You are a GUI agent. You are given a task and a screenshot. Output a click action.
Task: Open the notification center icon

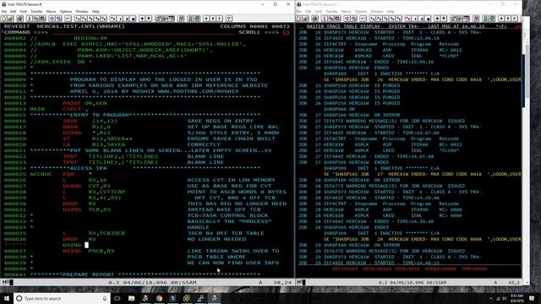(x=532, y=298)
